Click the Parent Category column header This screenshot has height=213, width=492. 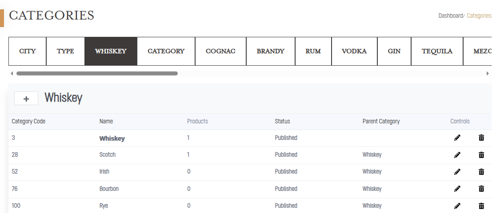point(381,121)
